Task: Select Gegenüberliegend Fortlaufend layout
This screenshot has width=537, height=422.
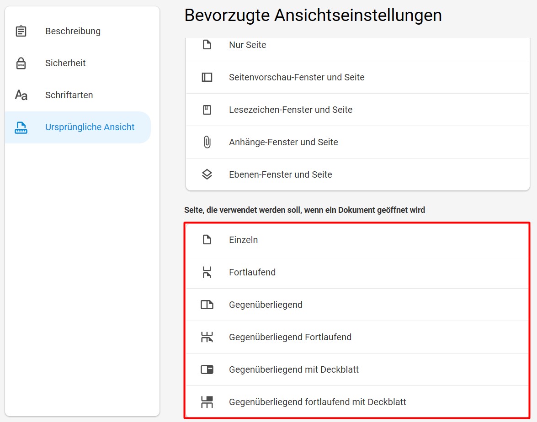Action: click(x=357, y=337)
